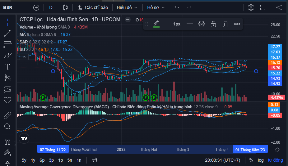The image size is (288, 166).
Task: Change the line style option
Action: click(189, 24)
